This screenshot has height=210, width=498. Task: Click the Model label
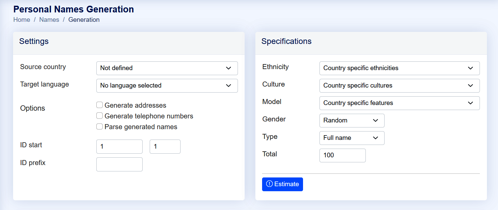[272, 102]
